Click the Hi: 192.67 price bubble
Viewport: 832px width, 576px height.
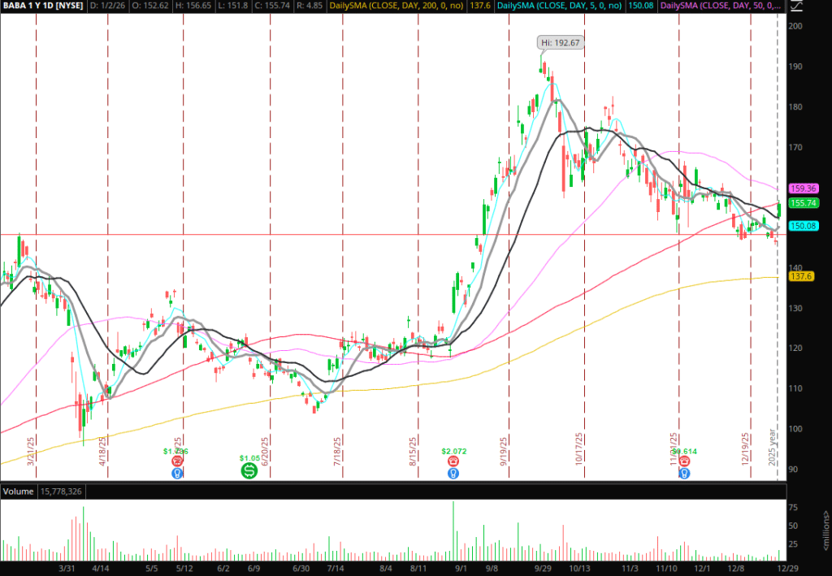tap(561, 42)
